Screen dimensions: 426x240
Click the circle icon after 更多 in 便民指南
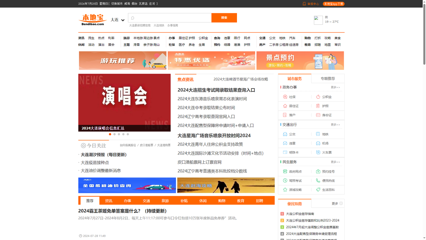[341, 203]
